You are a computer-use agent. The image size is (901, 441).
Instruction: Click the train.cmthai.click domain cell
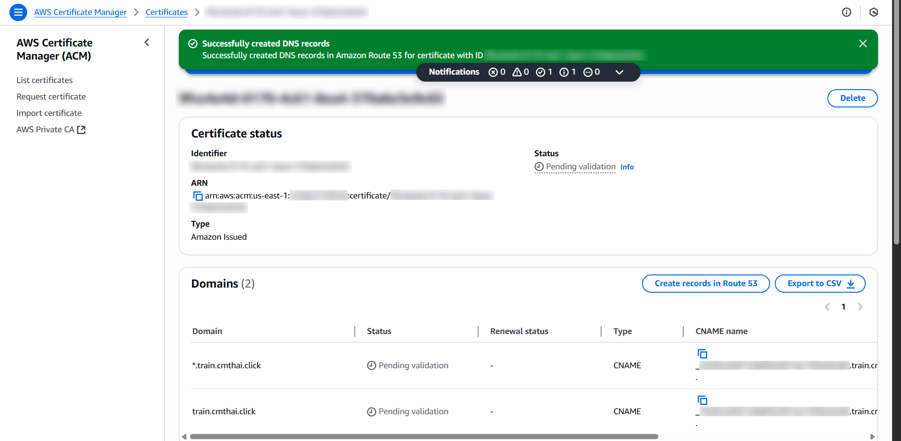click(224, 411)
